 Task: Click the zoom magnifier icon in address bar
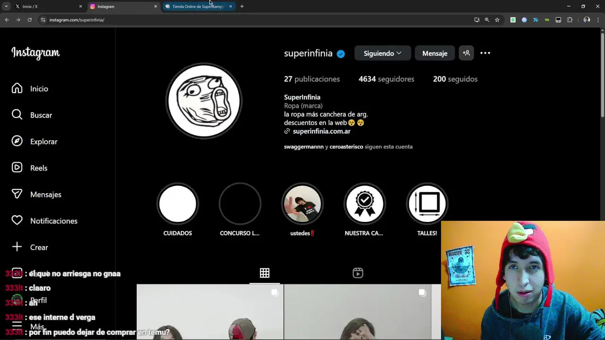click(487, 20)
